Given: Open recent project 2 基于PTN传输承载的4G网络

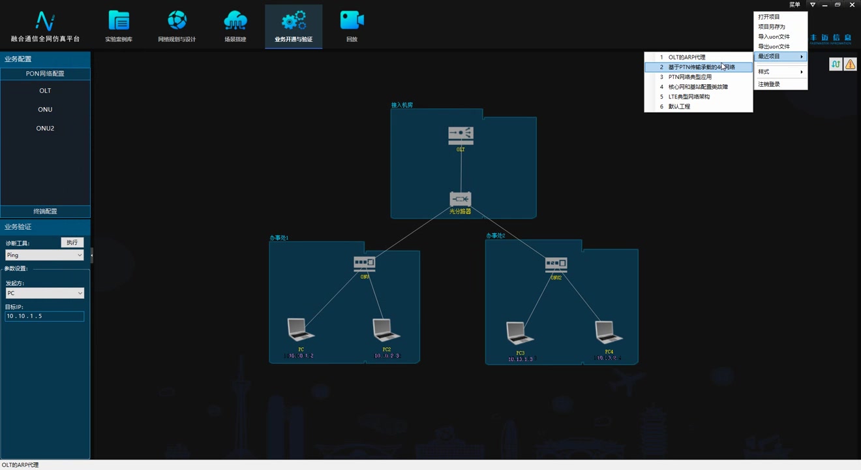Looking at the screenshot, I should 699,67.
